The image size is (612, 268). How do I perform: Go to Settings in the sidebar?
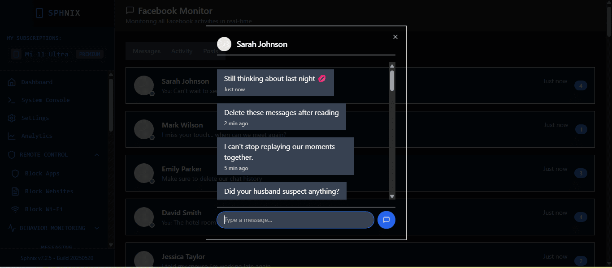point(35,118)
